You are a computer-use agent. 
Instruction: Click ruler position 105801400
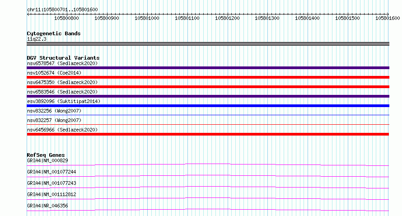click(308, 18)
